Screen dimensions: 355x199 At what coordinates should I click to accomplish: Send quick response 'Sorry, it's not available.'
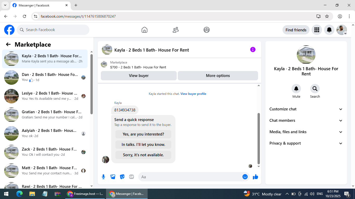143,155
